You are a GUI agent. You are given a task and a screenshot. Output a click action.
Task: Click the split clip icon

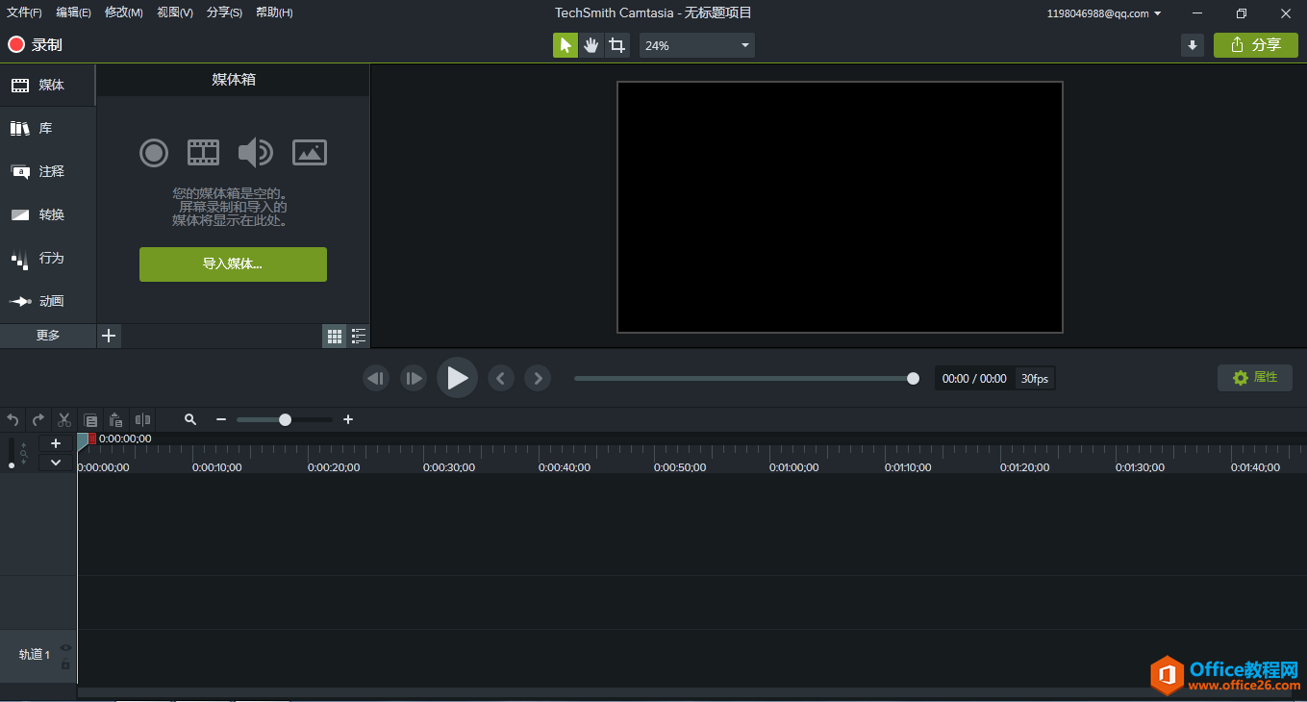click(142, 419)
